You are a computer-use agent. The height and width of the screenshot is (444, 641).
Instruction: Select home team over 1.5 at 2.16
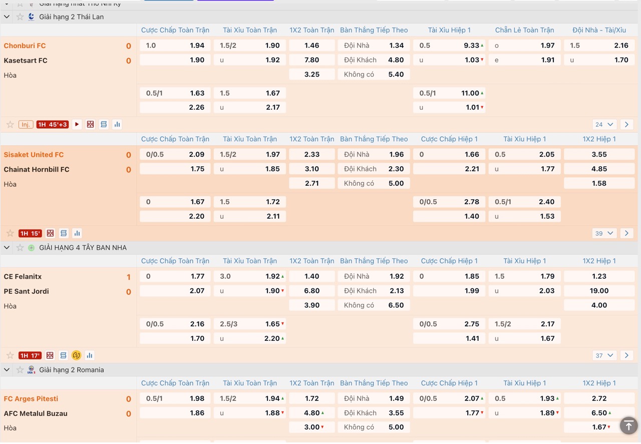tap(599, 46)
